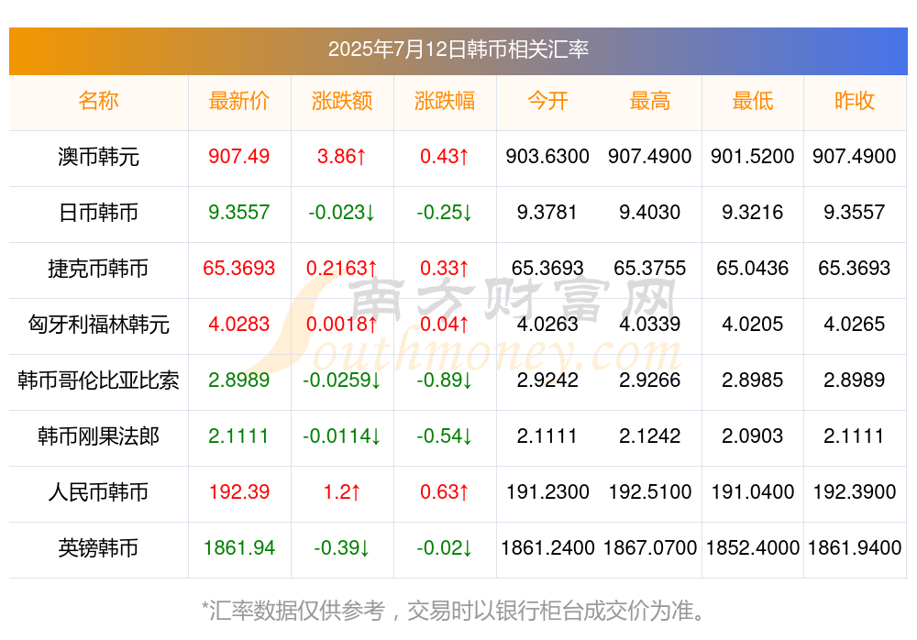Click change amount -0.023↓
This screenshot has width=917, height=640.
(342, 212)
